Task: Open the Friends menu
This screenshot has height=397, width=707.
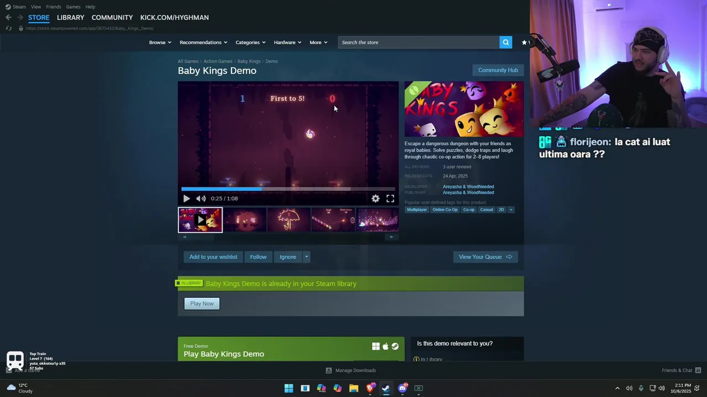Action: [x=54, y=7]
